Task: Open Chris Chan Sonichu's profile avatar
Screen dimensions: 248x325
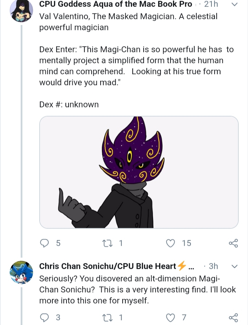Action: 21,272
